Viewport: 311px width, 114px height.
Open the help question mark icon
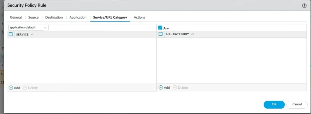tap(304, 6)
